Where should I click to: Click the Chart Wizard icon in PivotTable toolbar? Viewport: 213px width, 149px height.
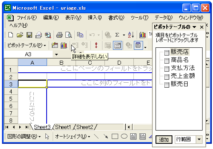[x=64, y=45]
